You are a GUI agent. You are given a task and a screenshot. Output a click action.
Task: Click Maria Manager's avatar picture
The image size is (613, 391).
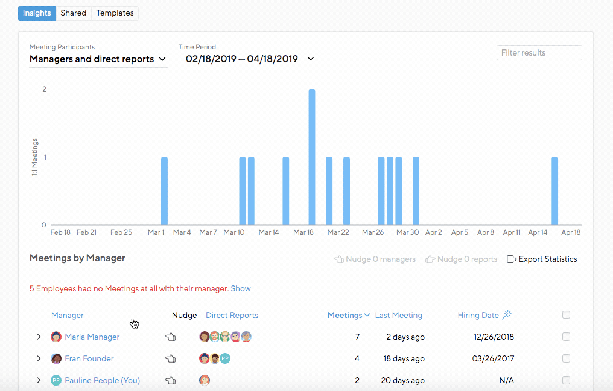(56, 337)
